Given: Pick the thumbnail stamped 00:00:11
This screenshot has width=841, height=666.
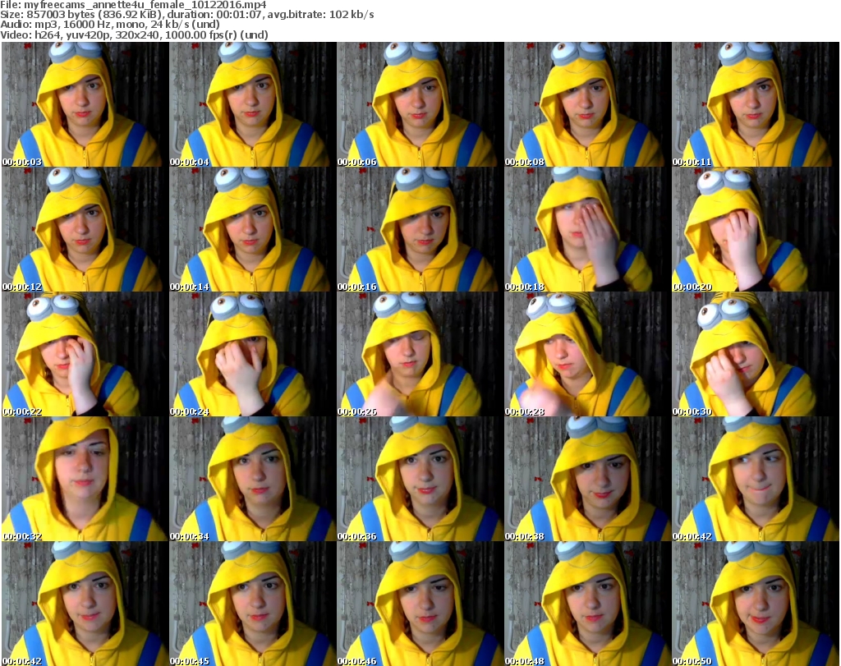Looking at the screenshot, I should tap(756, 104).
